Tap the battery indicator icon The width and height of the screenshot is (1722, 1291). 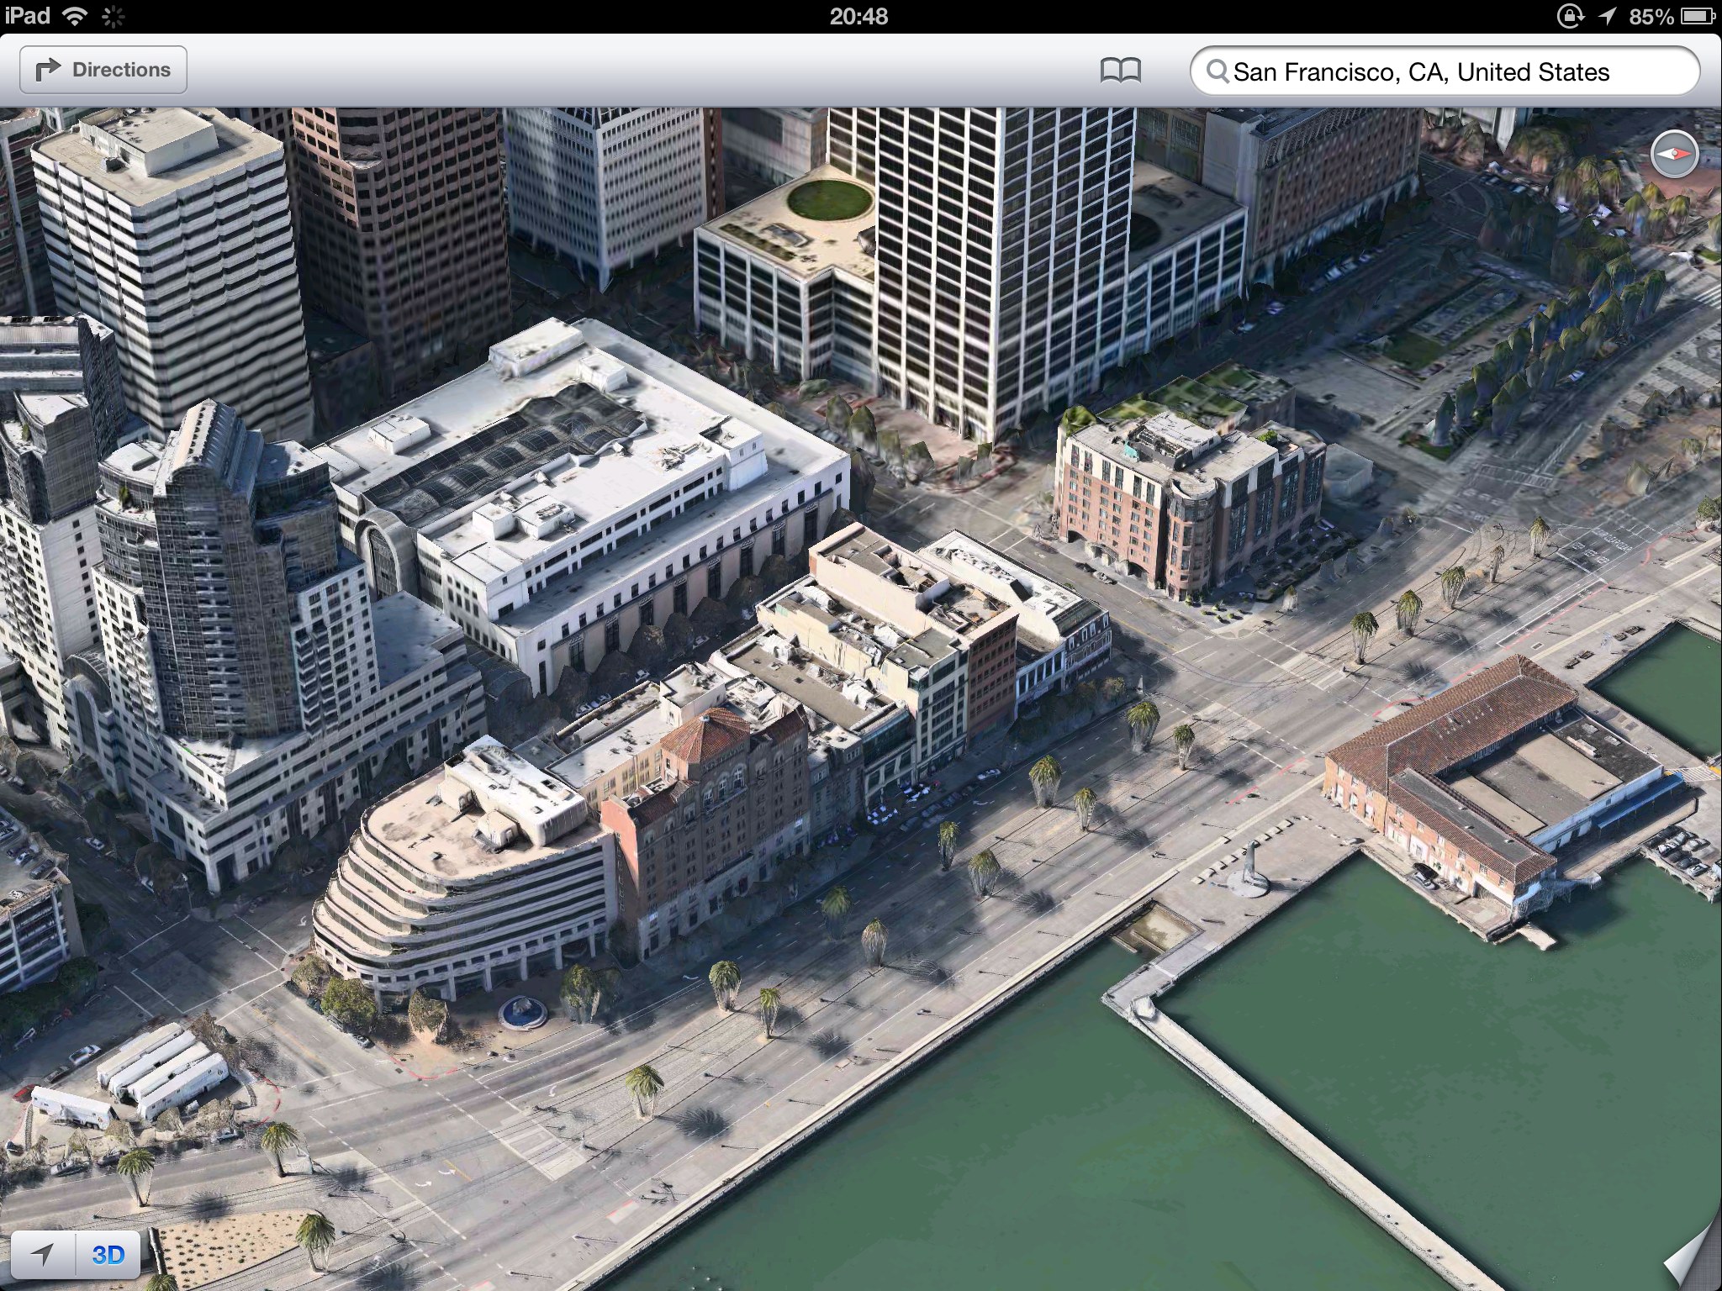click(1698, 16)
